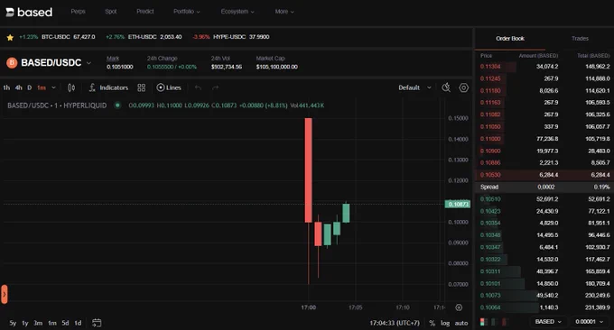Set chart range to 3m
This screenshot has height=330, width=614.
38,323
